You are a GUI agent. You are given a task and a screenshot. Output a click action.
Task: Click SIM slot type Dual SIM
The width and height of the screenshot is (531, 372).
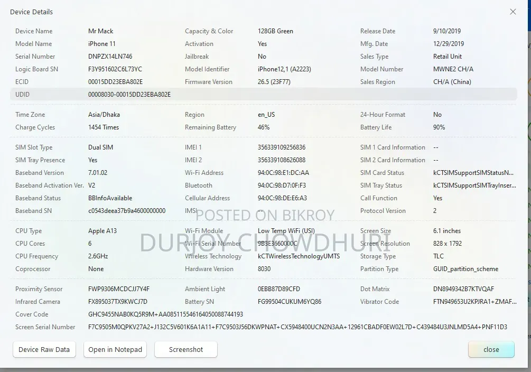[100, 147]
